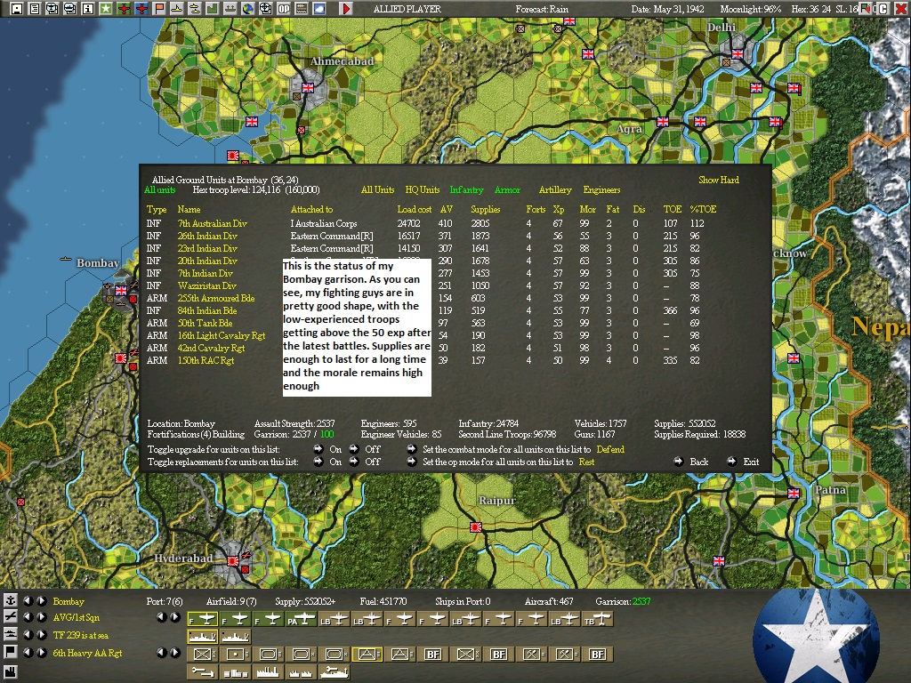Viewport: 911px width, 683px height.
Task: Filter list to Artillery
Action: click(555, 190)
